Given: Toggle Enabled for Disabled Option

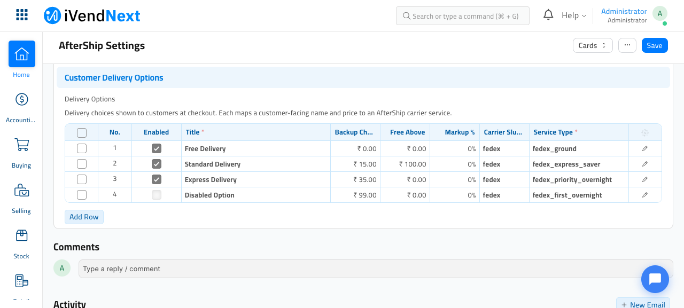Looking at the screenshot, I should [x=157, y=195].
